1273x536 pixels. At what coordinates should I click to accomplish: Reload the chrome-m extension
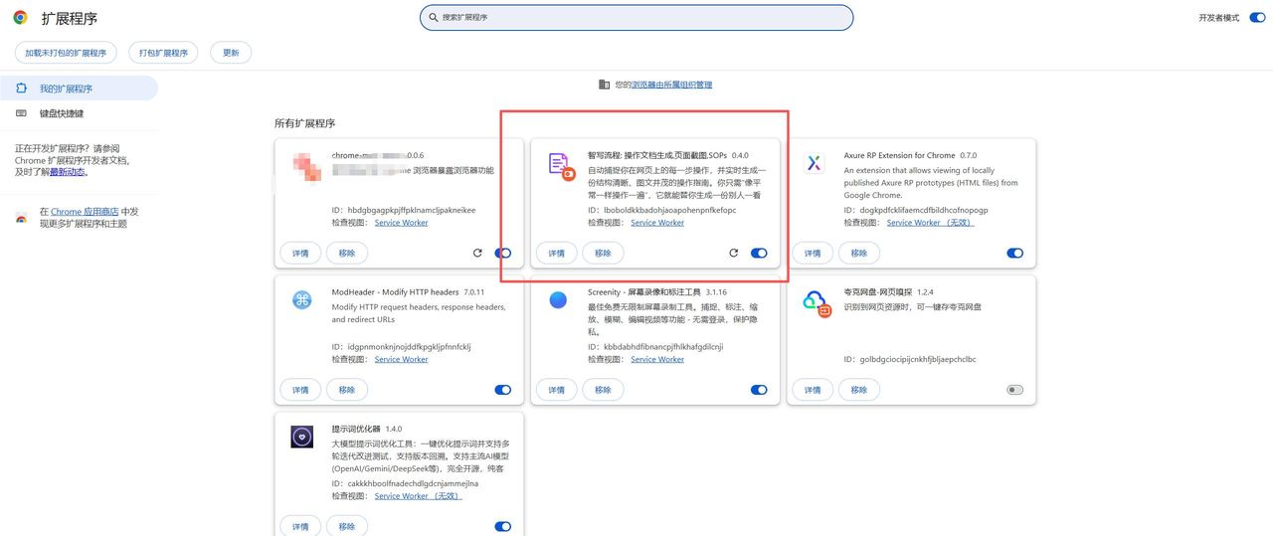coord(477,254)
